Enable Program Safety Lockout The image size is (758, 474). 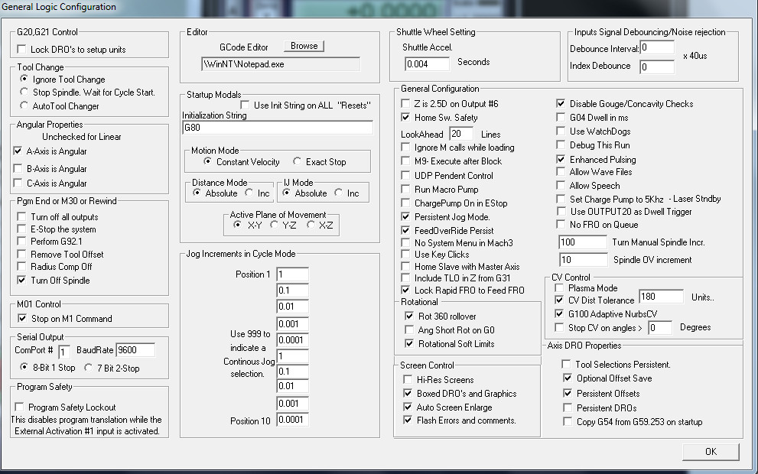point(21,407)
